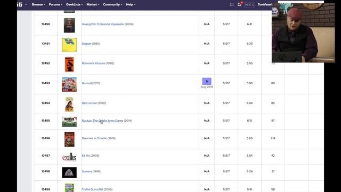The image size is (341, 192).
Task: Click the 6.35 average rating for Steppe
Action: pyautogui.click(x=249, y=44)
